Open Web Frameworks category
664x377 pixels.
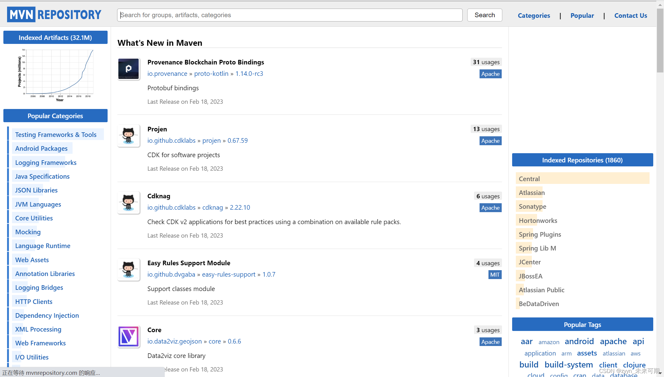tap(40, 343)
